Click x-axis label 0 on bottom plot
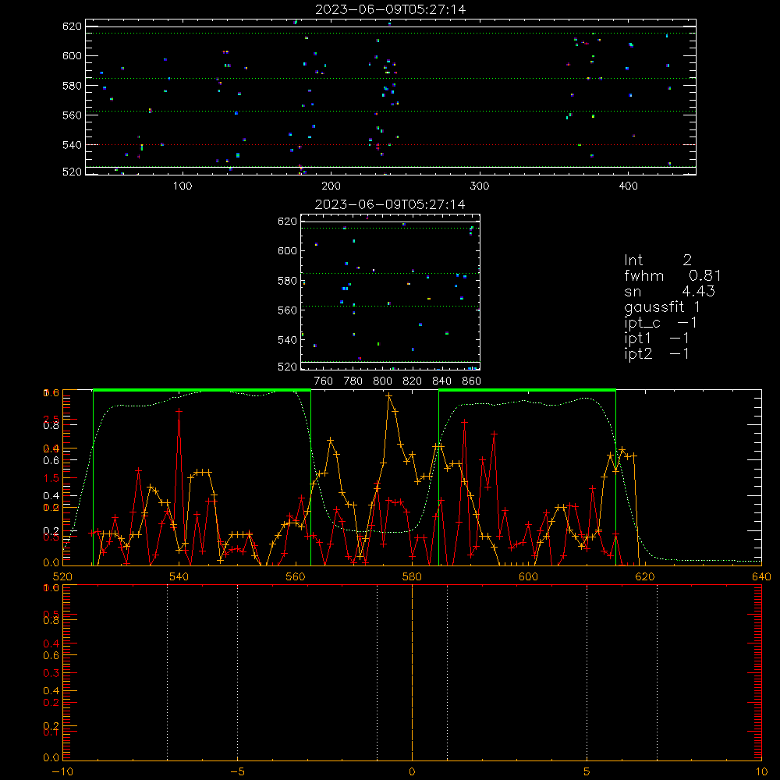This screenshot has height=780, width=780. point(412,771)
